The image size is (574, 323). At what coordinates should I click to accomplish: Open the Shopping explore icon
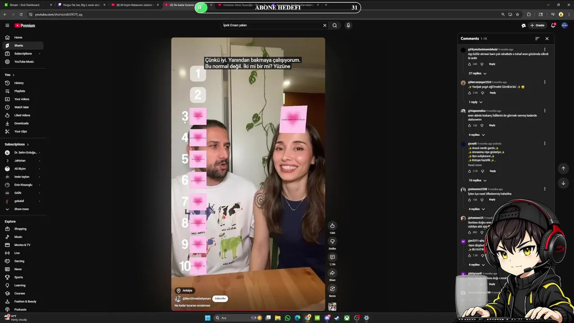7,229
